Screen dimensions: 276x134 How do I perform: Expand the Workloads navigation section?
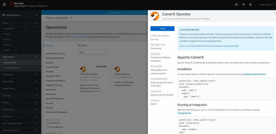pos(20,74)
